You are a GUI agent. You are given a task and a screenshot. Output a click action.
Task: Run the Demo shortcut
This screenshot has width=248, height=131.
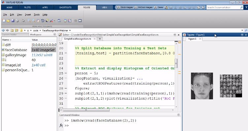coord(159,8)
